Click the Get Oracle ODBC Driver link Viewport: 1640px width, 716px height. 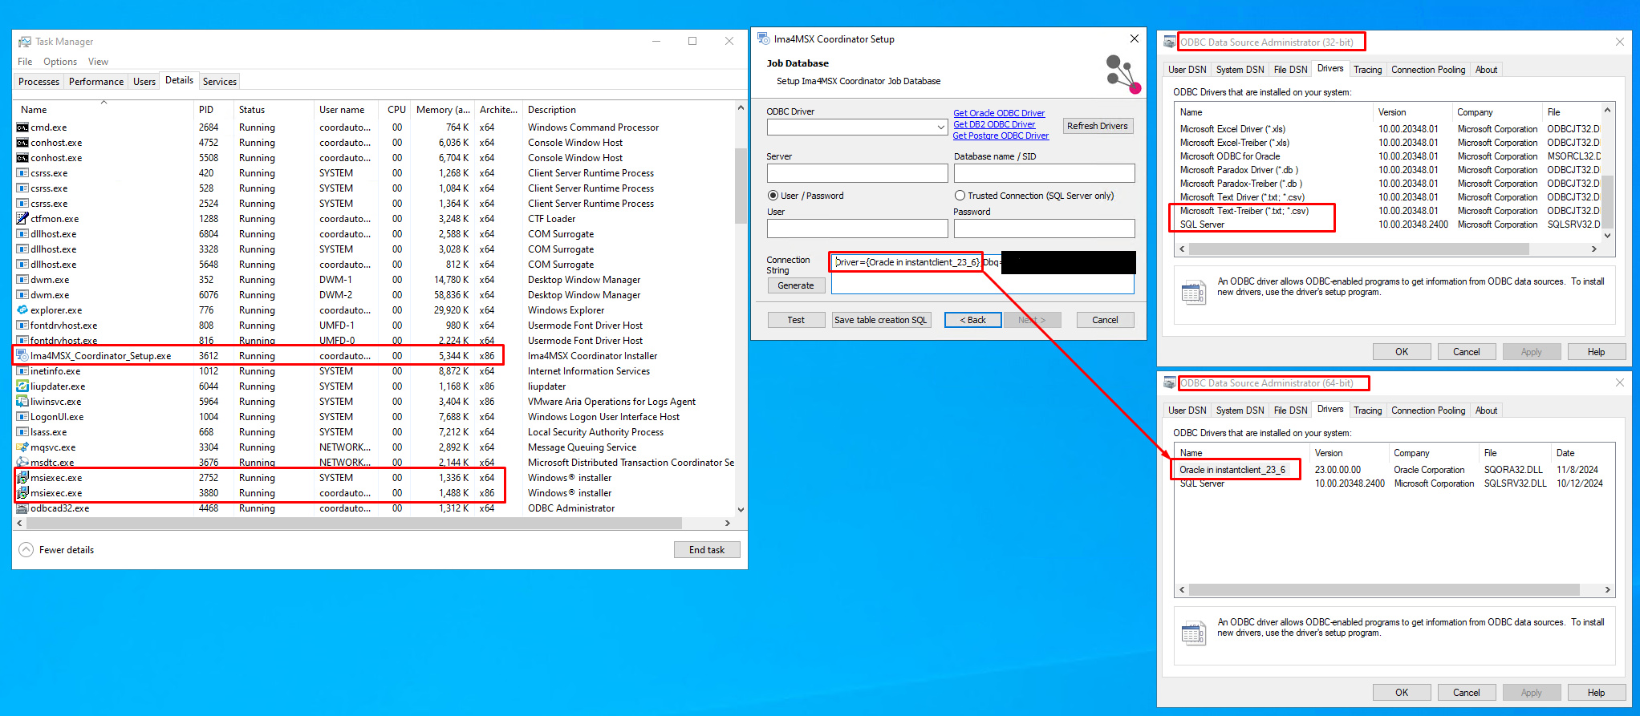pos(999,113)
